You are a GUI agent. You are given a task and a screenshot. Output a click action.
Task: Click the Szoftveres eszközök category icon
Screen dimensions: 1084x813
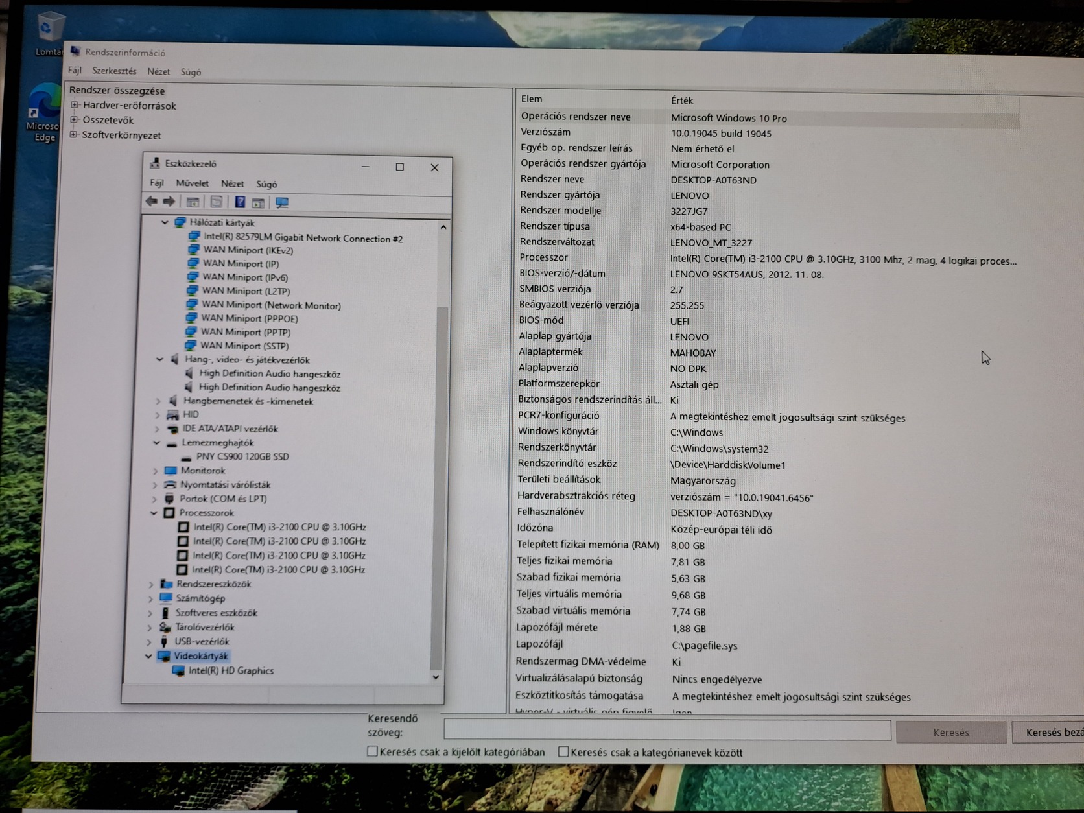coord(165,613)
